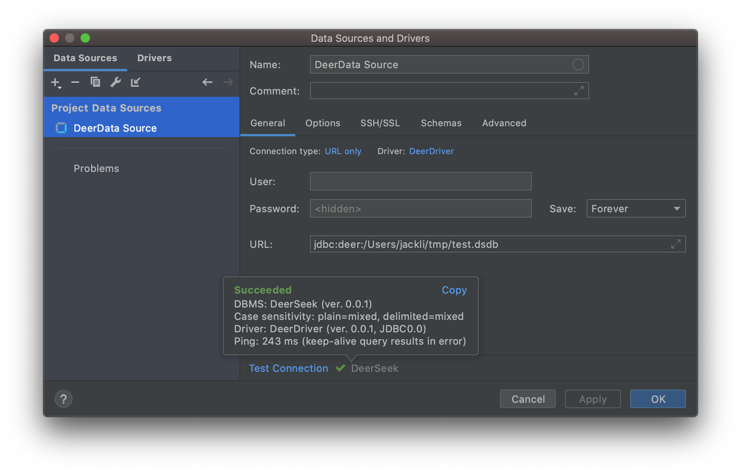
Task: Click the 'DBMS: DeerSeek (ver. 0.0.1)' line
Action: 303,304
